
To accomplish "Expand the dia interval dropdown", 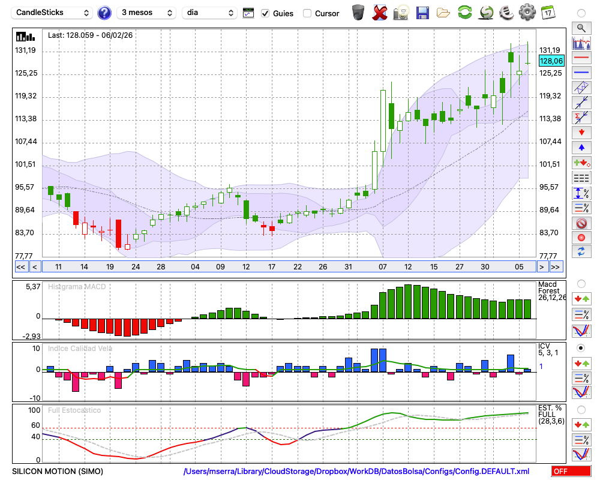I will point(210,13).
